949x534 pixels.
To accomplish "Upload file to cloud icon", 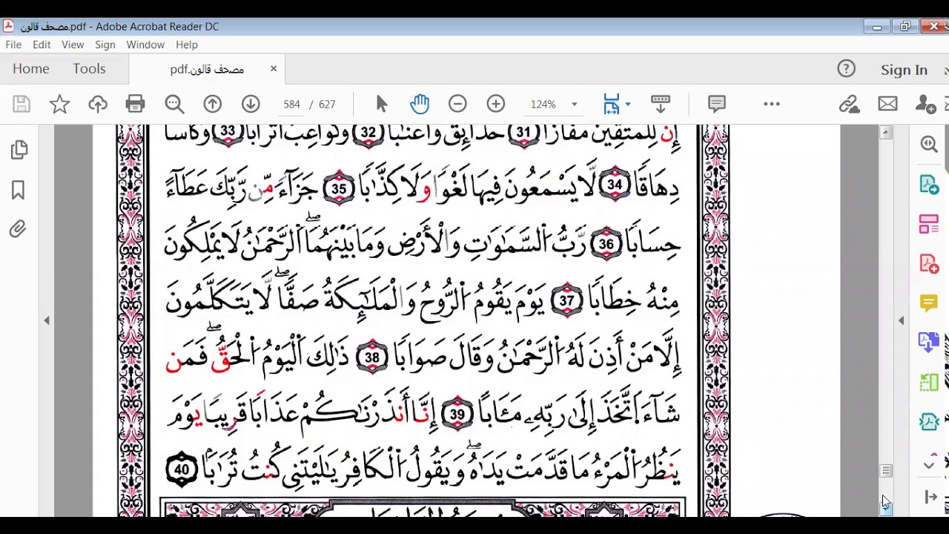I will click(x=98, y=105).
